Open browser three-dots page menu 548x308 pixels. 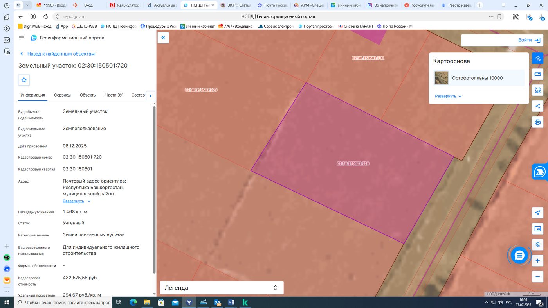pyautogui.click(x=491, y=17)
